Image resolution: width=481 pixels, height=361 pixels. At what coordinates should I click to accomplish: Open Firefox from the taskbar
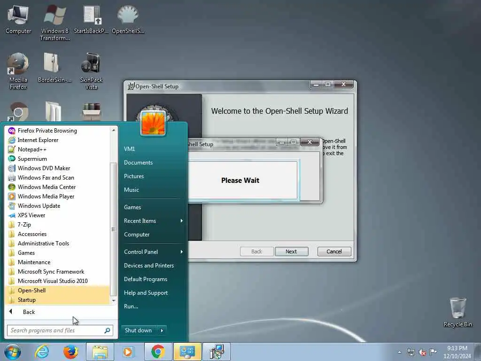71,352
